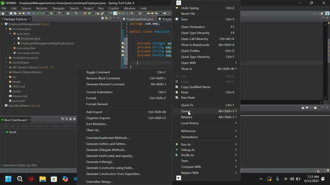
Task: Open the Open Perspective icon
Action: coord(322,13)
